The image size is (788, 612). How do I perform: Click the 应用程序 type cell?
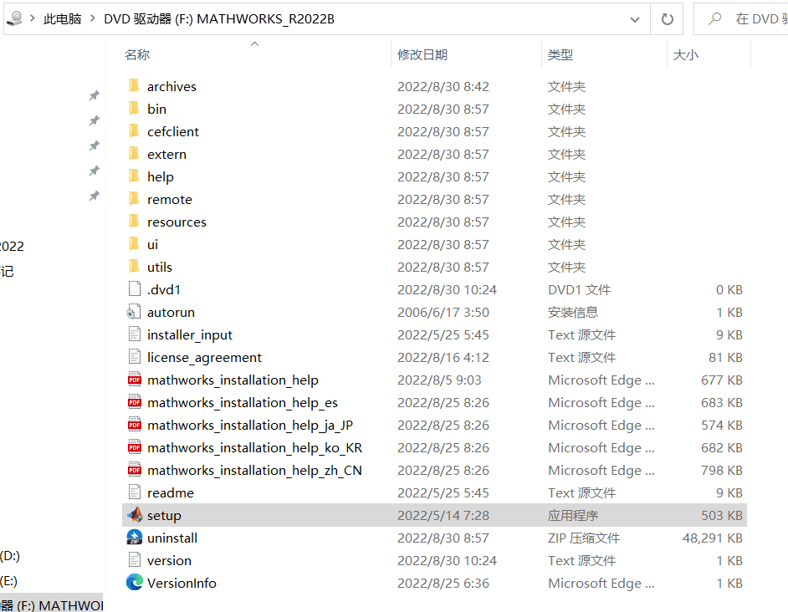tap(573, 516)
